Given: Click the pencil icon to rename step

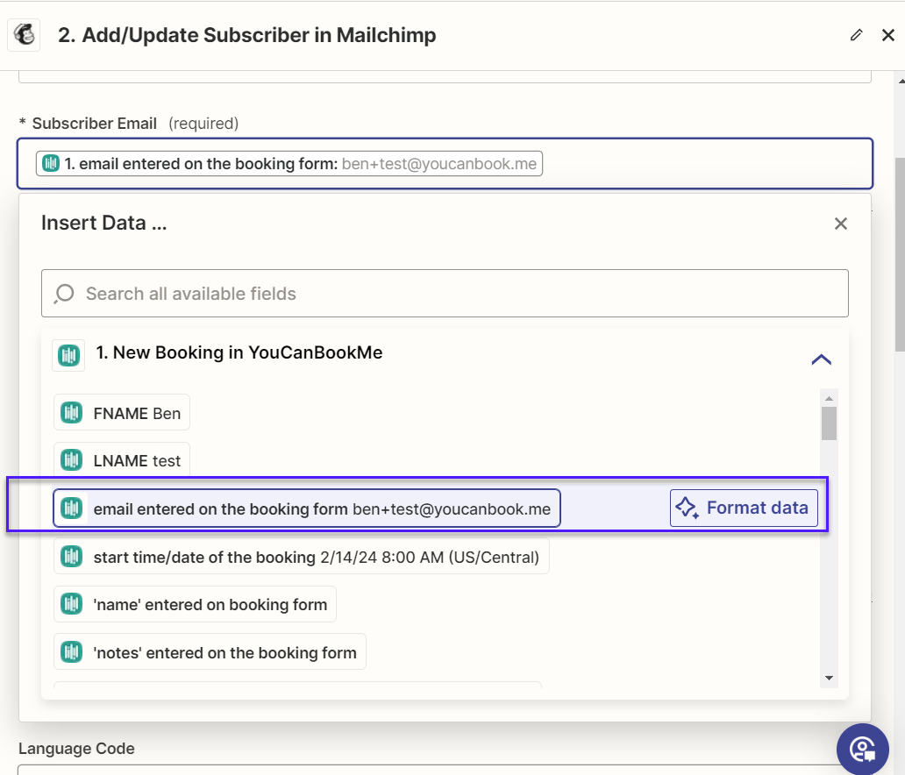Looking at the screenshot, I should [x=857, y=35].
